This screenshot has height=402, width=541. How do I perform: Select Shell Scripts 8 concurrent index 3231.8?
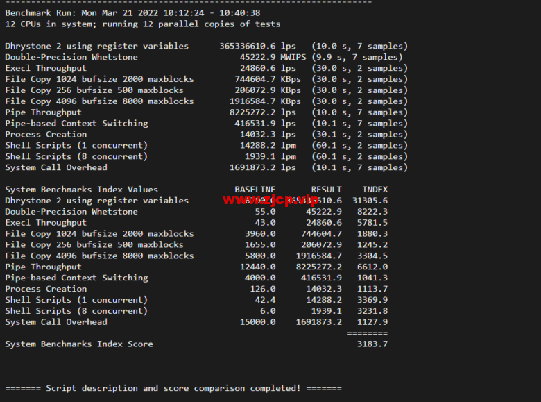tap(372, 311)
